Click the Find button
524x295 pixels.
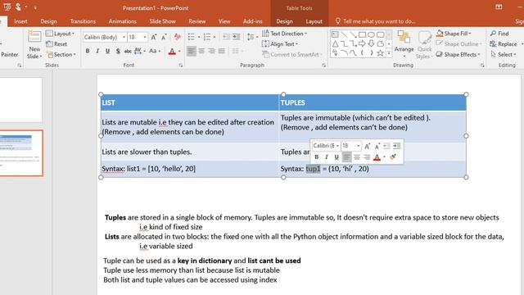[499, 34]
